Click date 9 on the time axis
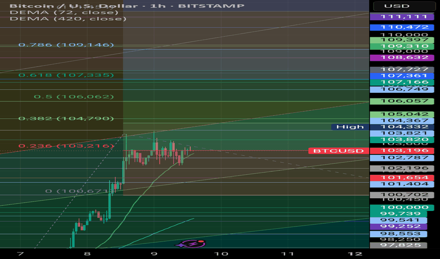This screenshot has width=440, height=259. tap(154, 254)
